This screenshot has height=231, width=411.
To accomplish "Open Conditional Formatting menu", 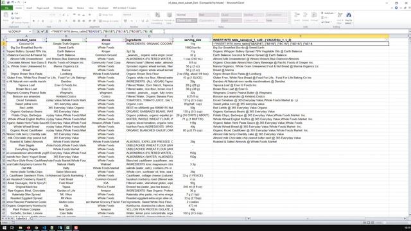I will coord(157,18).
